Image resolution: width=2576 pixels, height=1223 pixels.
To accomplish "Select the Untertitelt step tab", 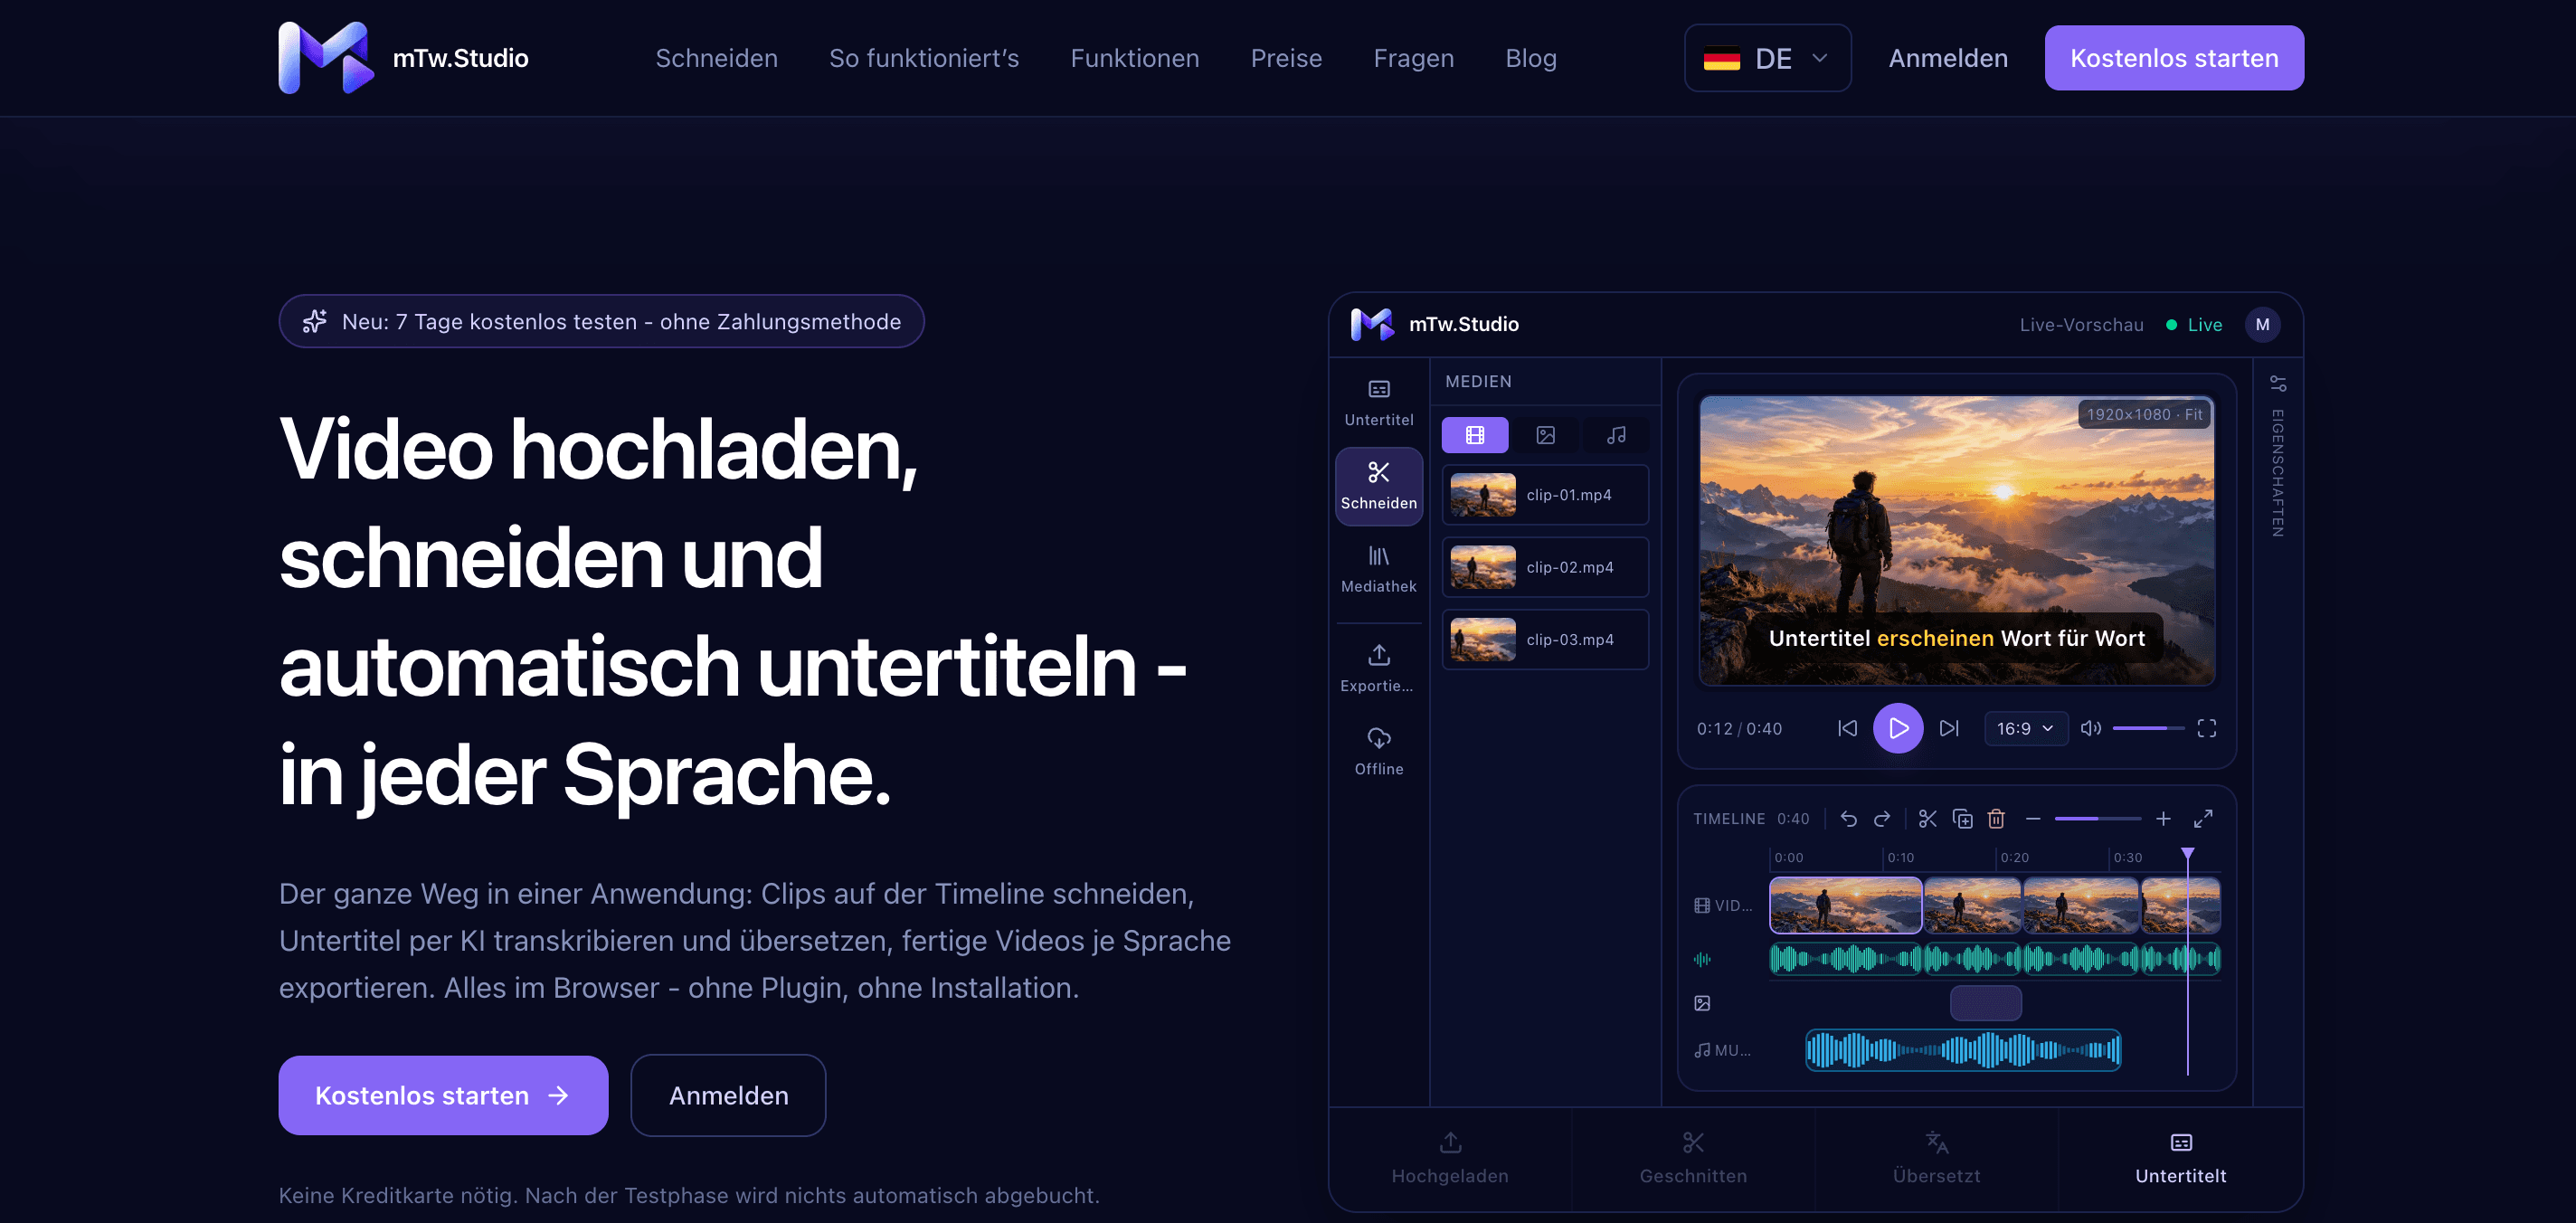I will pos(2180,1159).
